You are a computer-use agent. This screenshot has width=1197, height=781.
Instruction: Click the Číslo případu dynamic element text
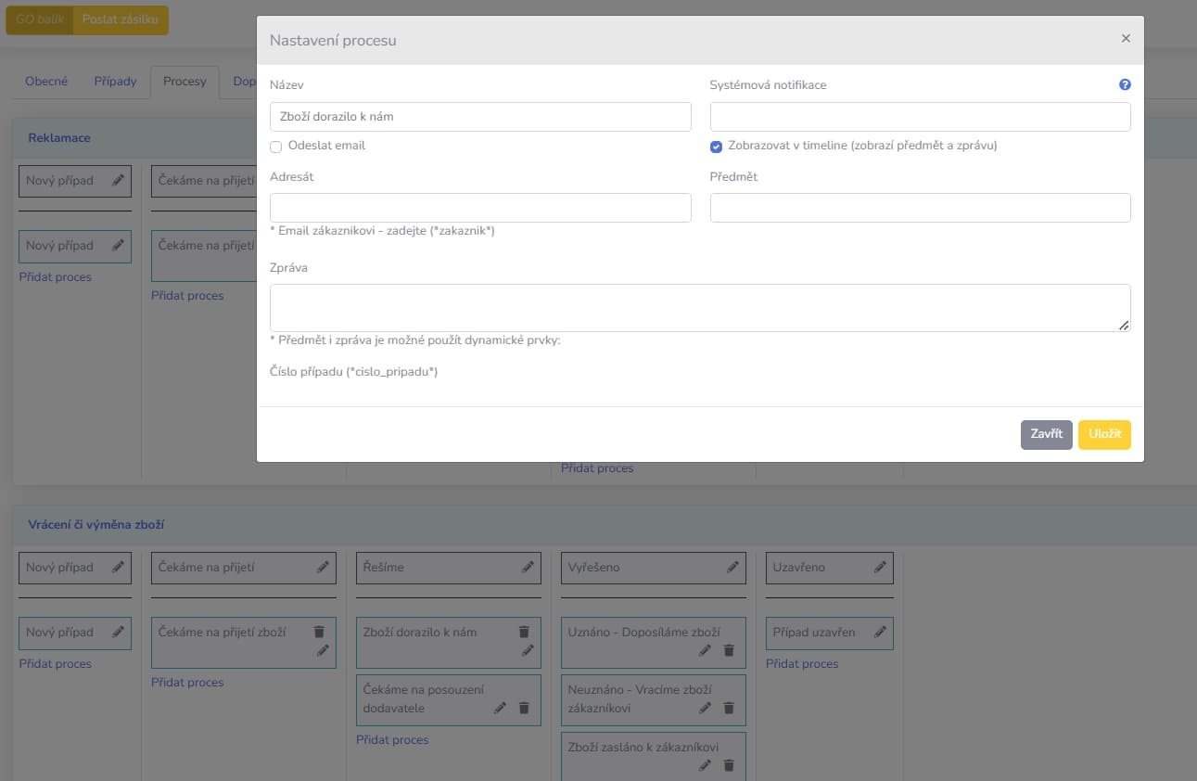(x=353, y=372)
